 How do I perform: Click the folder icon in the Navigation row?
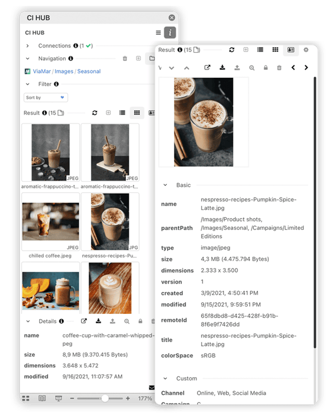(152, 58)
